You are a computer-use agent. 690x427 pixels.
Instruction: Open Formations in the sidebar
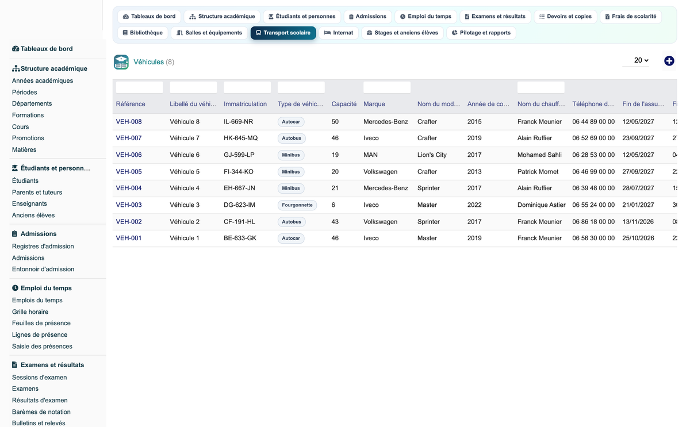(28, 115)
